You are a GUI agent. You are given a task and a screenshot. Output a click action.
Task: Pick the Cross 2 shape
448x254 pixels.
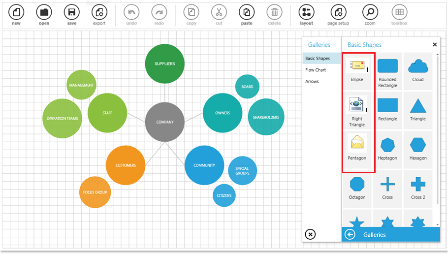pos(418,189)
